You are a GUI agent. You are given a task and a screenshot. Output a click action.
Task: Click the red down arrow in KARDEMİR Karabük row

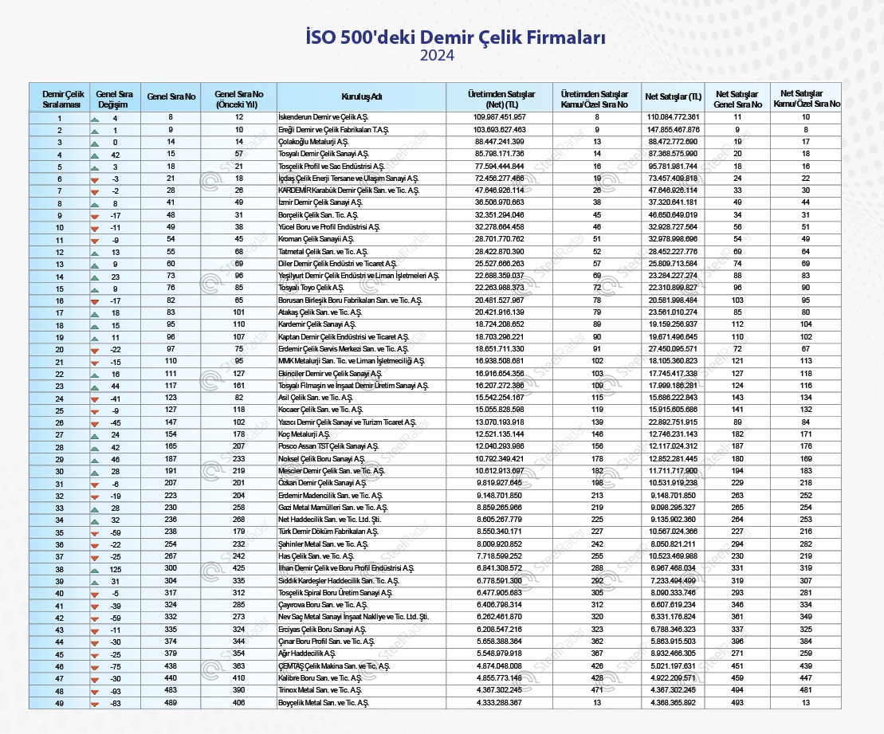[x=95, y=192]
